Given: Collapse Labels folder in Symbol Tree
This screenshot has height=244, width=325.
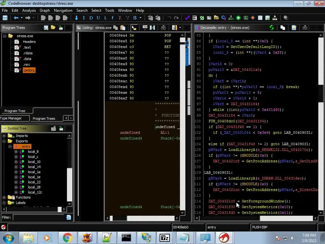Looking at the screenshot, I should (4, 203).
